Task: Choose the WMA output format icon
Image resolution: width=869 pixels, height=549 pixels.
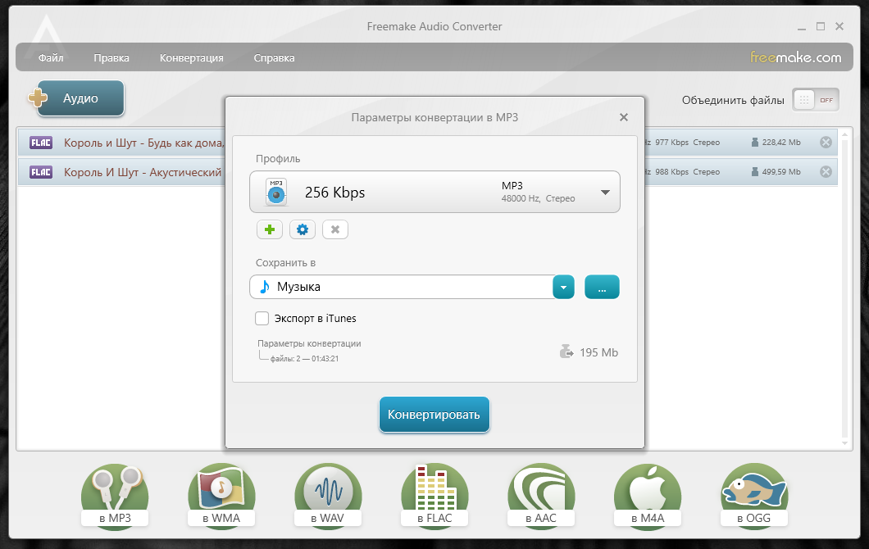Action: [221, 495]
